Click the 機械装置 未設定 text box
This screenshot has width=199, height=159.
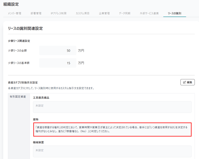[x=112, y=151]
